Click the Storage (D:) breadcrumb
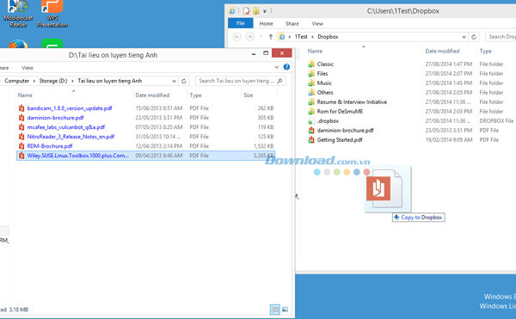Viewport: 516px width, 319px height. pyautogui.click(x=53, y=81)
